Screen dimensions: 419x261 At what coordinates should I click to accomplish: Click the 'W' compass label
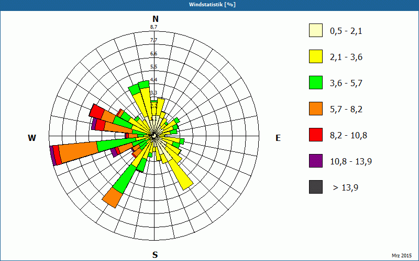tap(32, 138)
